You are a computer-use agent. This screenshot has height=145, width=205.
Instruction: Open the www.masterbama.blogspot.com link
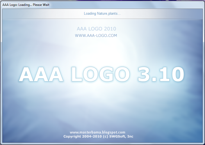click(98, 132)
